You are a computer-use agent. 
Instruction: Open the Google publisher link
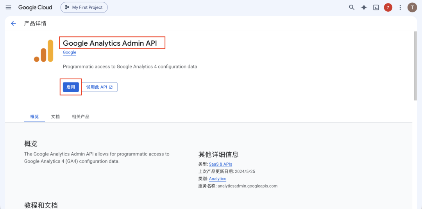coord(70,52)
